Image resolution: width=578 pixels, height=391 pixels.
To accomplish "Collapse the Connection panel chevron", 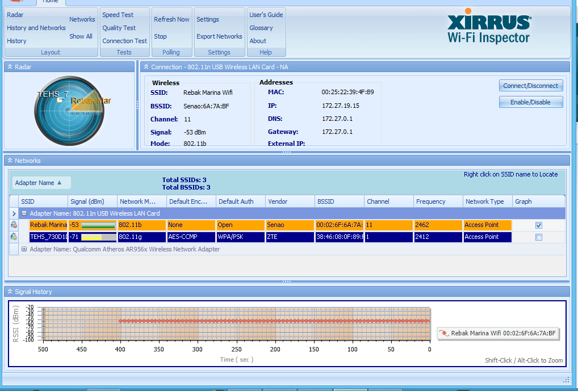I will point(146,67).
